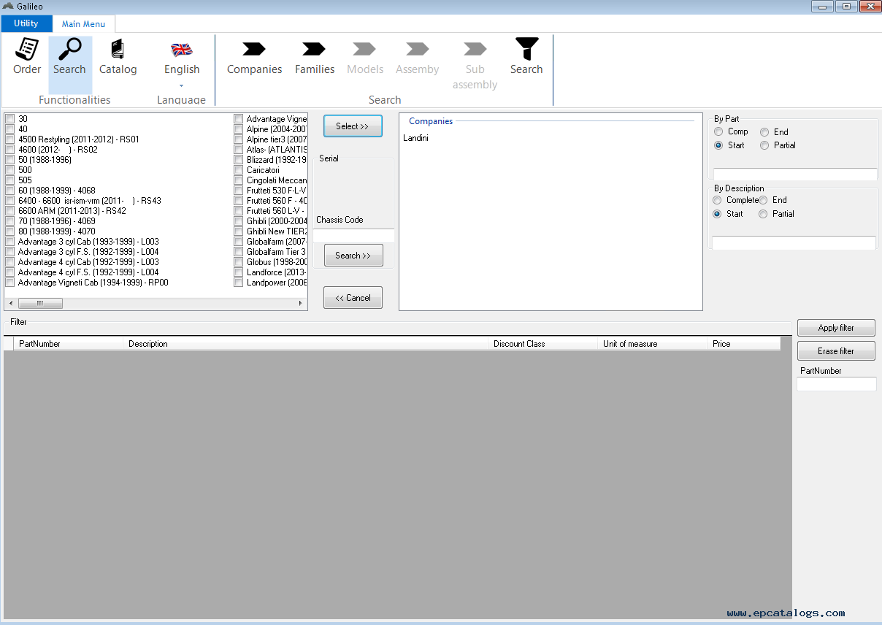Tick the 4600 (2012- ) - RS02 checkbox
This screenshot has height=625, width=882.
click(10, 150)
